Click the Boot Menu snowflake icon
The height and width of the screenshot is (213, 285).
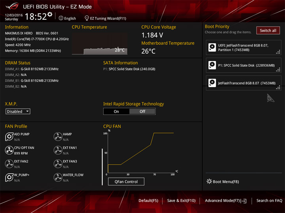tap(209, 181)
